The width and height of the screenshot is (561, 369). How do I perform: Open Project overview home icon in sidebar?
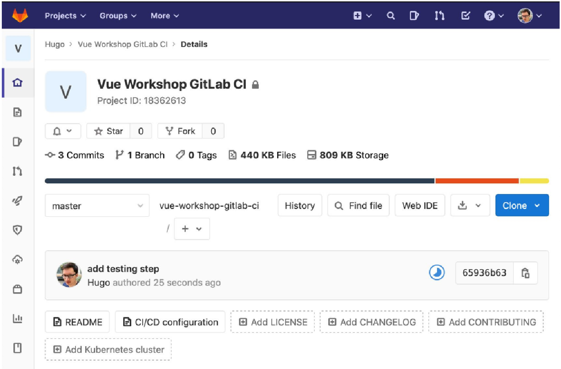pyautogui.click(x=17, y=83)
